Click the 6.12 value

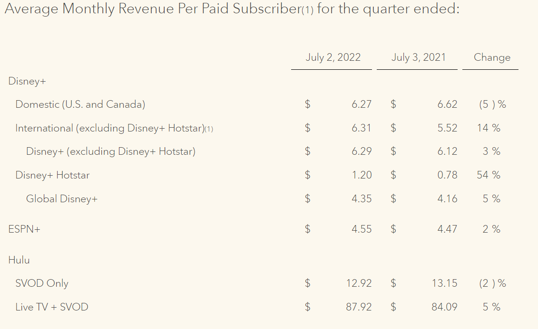coord(447,151)
